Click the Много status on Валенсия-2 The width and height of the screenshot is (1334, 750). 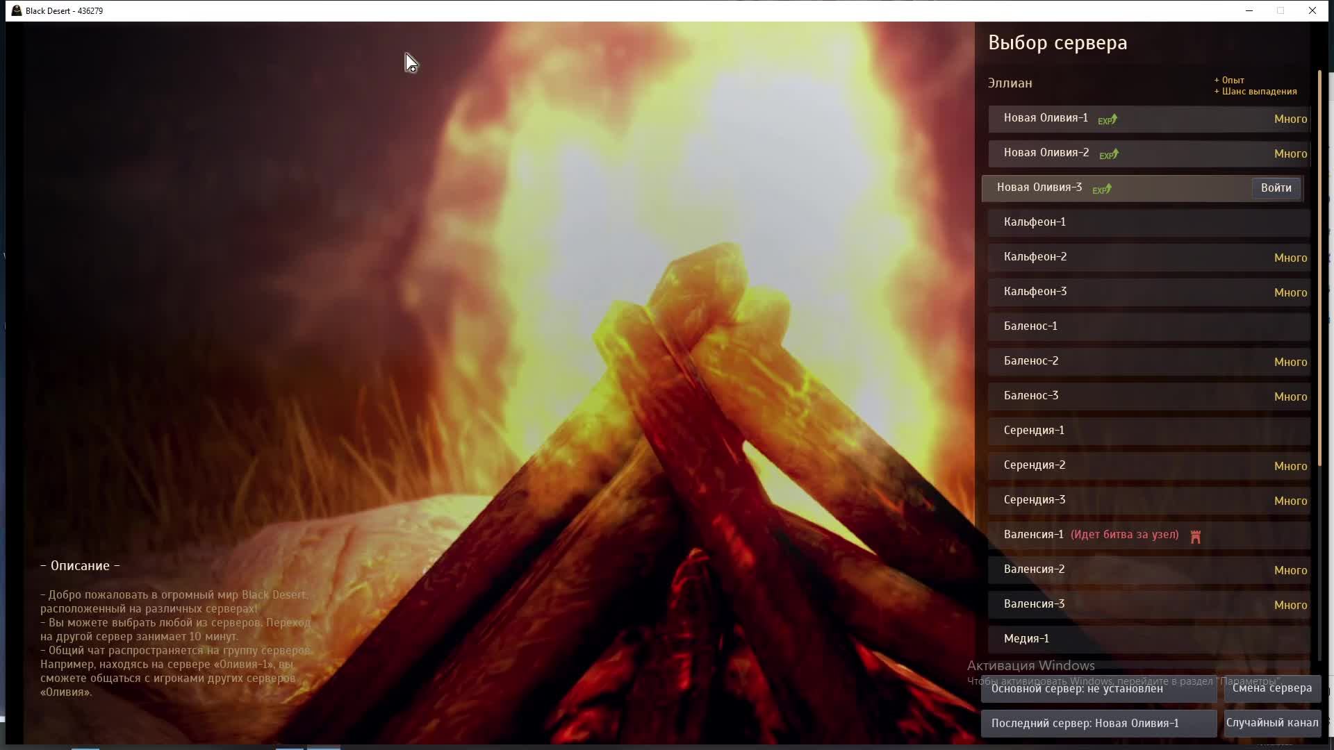tap(1290, 570)
